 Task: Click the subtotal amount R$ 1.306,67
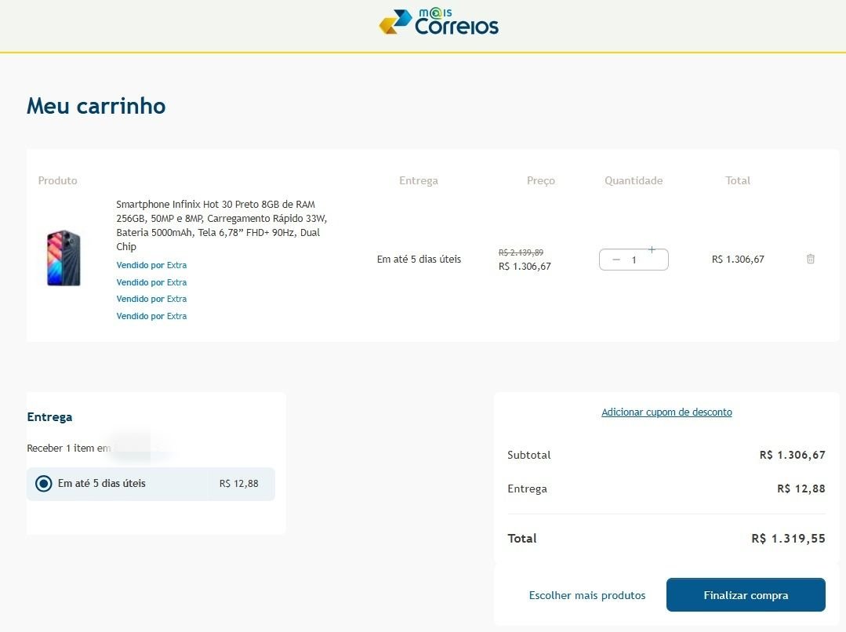pos(792,455)
